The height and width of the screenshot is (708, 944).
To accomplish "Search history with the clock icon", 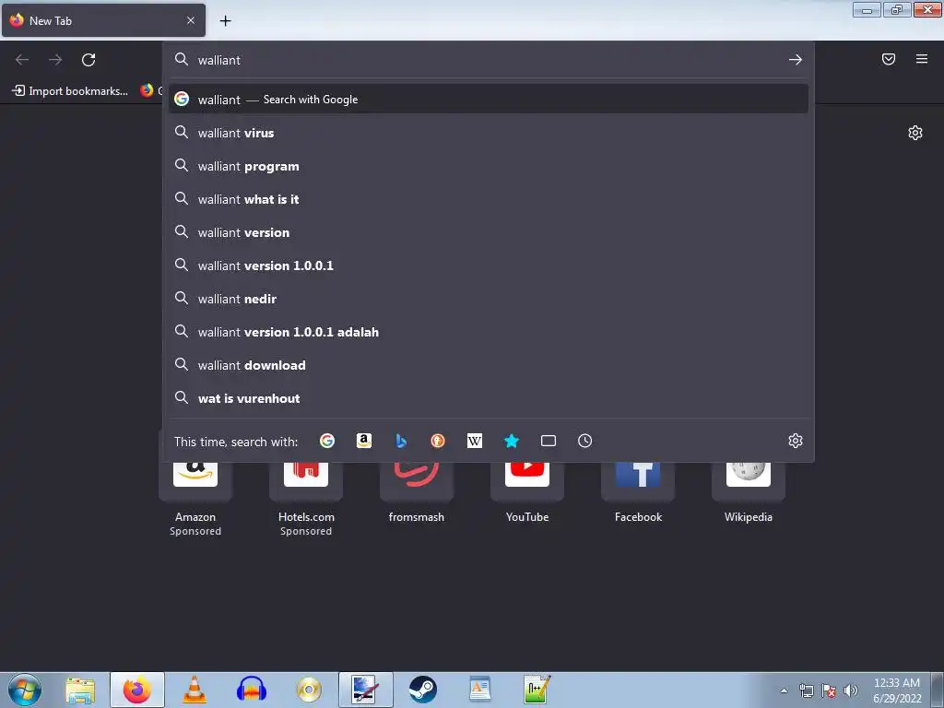I will point(585,442).
